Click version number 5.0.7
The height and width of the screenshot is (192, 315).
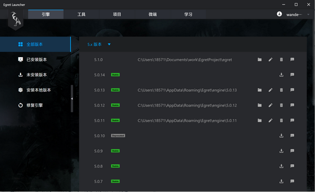pos(99,182)
